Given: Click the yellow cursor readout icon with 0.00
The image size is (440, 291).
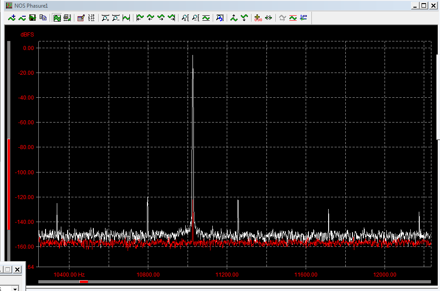Looking at the screenshot, I should [x=258, y=18].
